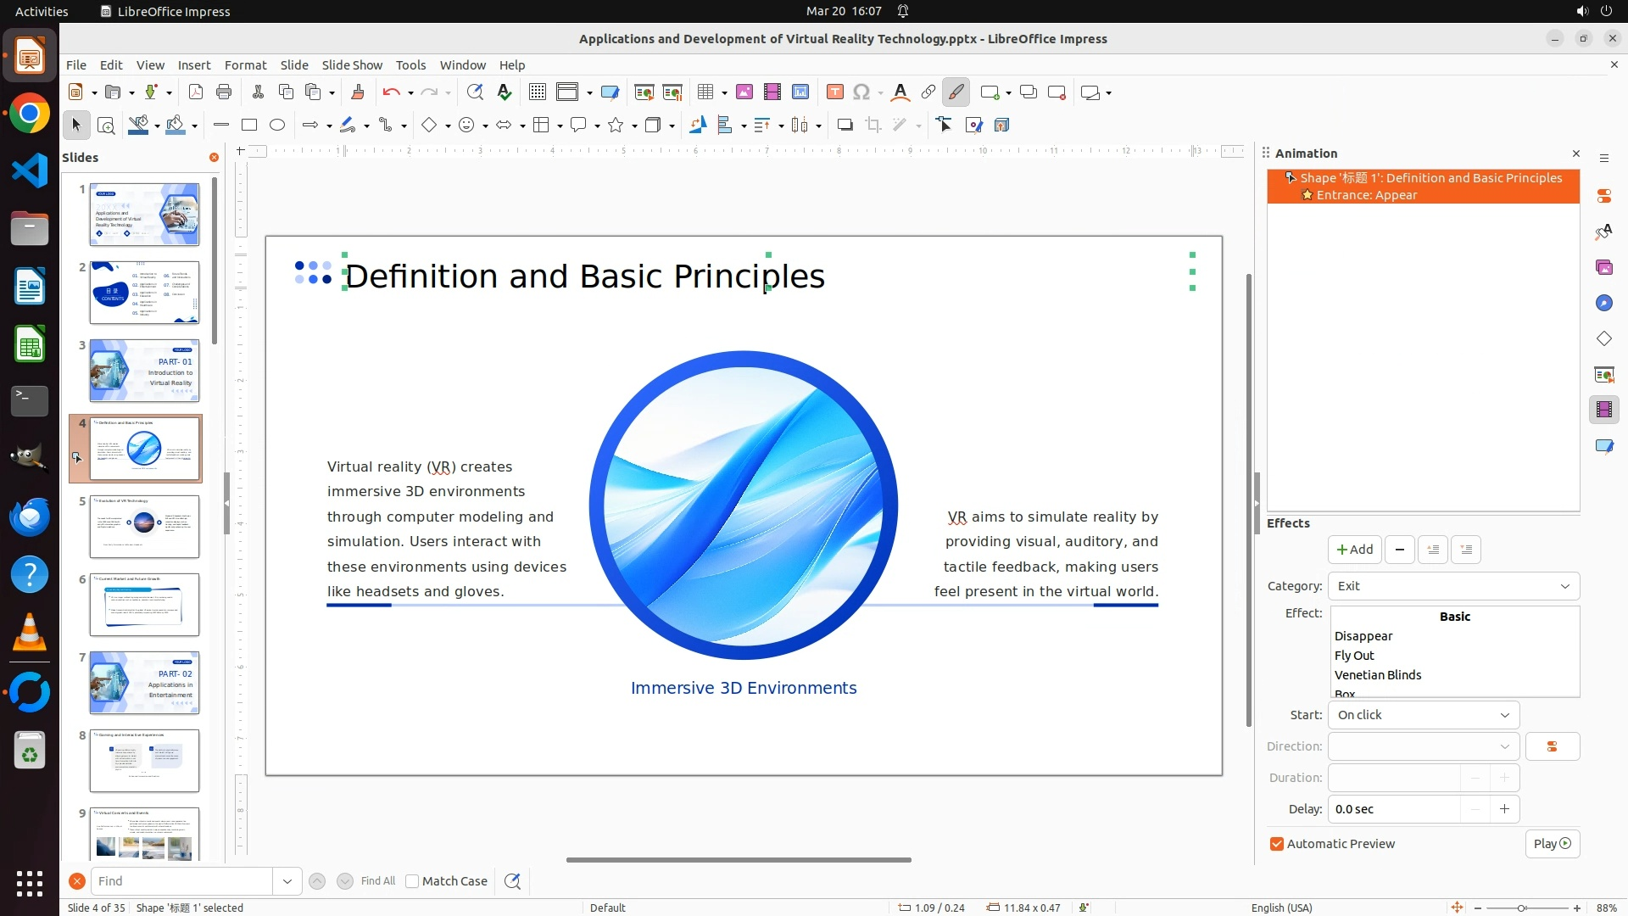Viewport: 1628px width, 916px height.
Task: Select the Rectangle drawing tool
Action: click(x=249, y=126)
